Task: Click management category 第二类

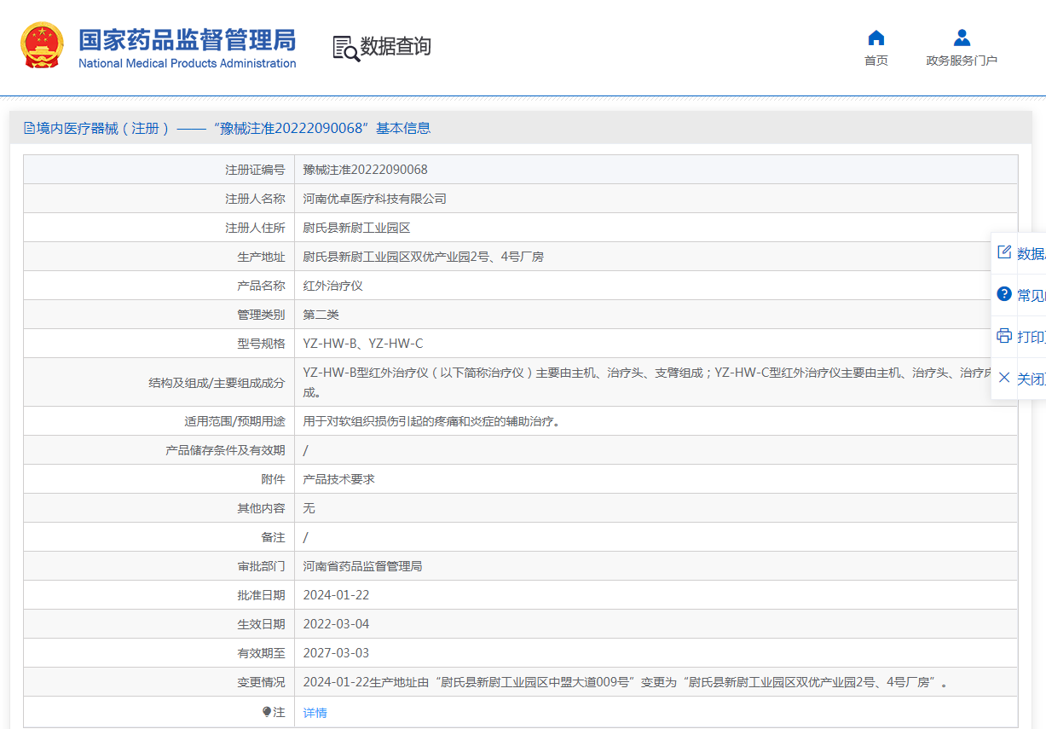Action: (x=321, y=315)
